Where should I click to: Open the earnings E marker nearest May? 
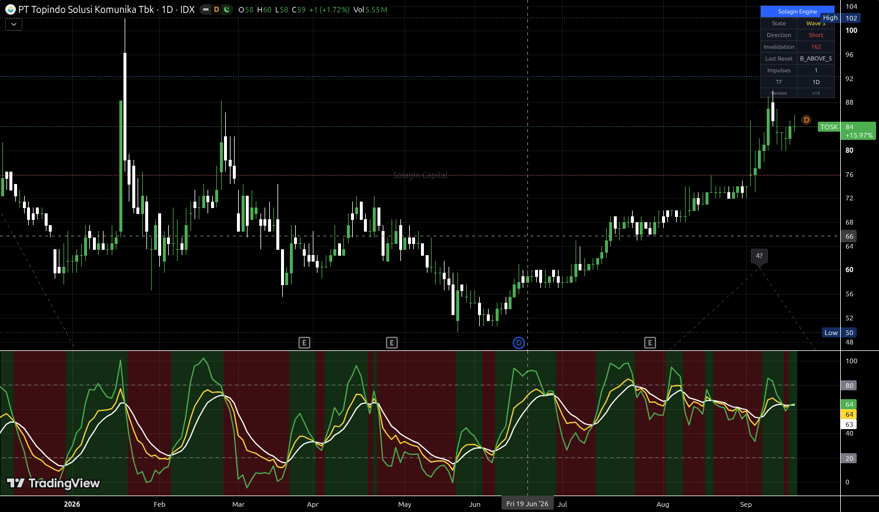[x=392, y=343]
